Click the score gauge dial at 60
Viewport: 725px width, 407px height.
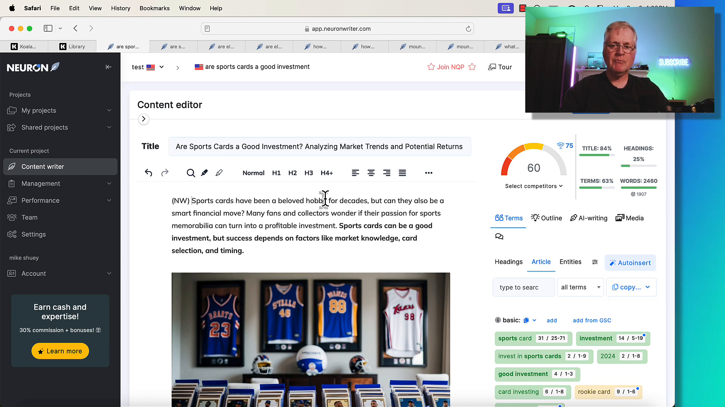[533, 167]
